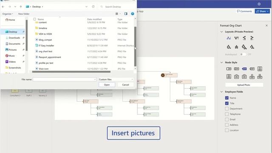This screenshot has height=153, width=272.
Task: Choose the fourth layout in top Layouts row
Action: [252, 38]
